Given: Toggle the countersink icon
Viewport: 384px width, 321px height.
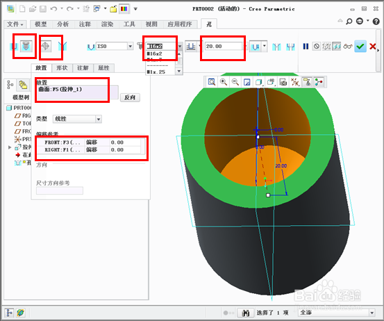Looking at the screenshot, I should (x=277, y=47).
